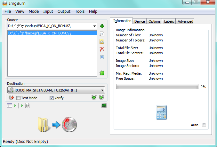Select the highlighted EIGA_K_ON_BONUS source list entry
Image resolution: width=217 pixels, height=147 pixels.
click(52, 33)
